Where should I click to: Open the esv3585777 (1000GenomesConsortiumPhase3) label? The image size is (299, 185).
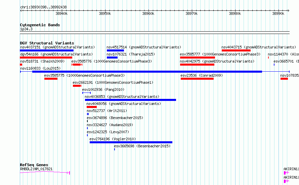tap(220, 54)
